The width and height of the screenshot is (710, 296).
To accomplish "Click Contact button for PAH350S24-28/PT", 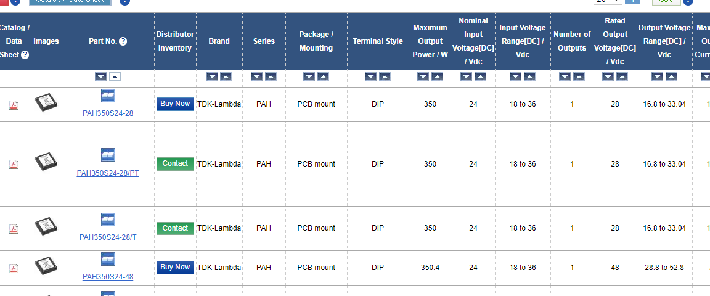I will pos(175,164).
